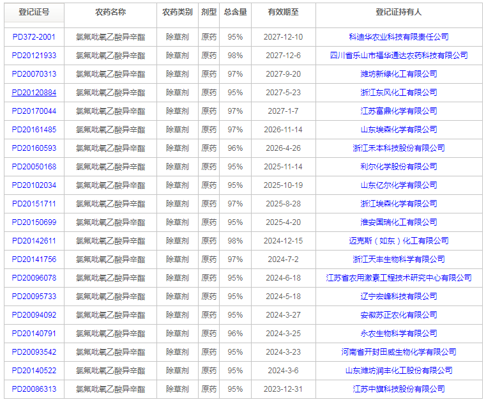Select expiry date 2027-9-20 cell
The height and width of the screenshot is (402, 486).
[x=284, y=74]
